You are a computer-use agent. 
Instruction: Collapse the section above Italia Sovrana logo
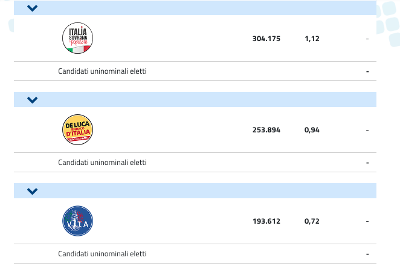pyautogui.click(x=33, y=8)
